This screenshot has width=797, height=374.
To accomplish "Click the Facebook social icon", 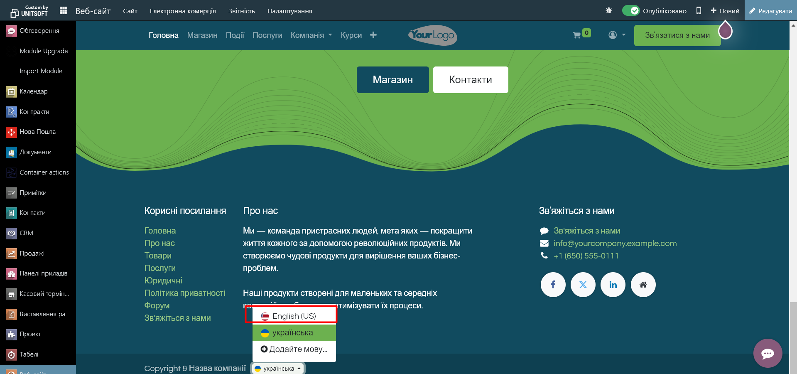I will point(553,285).
